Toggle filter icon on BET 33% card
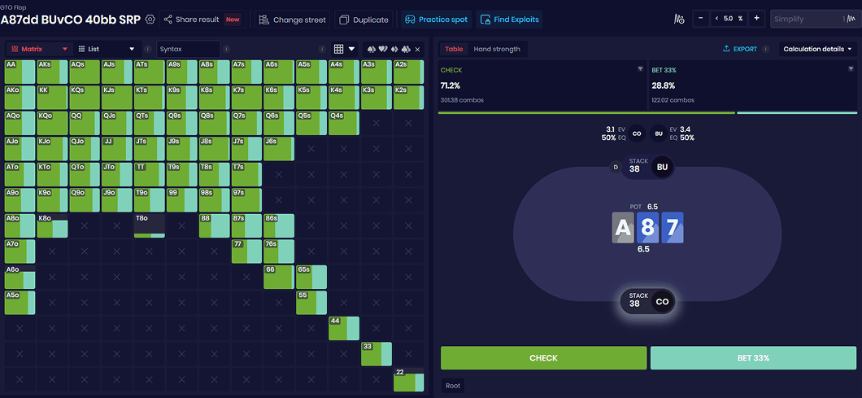This screenshot has width=862, height=398. coord(851,69)
